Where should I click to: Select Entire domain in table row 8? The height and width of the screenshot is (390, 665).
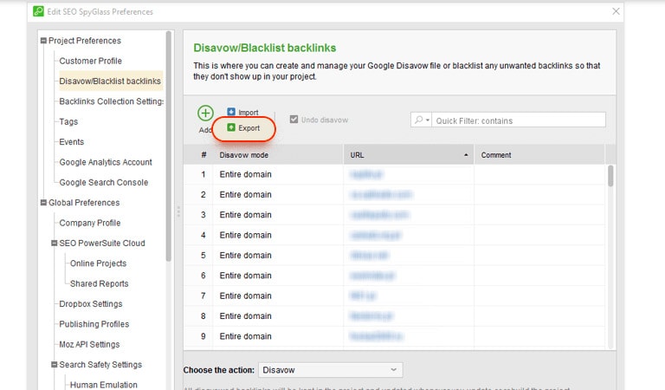point(245,316)
